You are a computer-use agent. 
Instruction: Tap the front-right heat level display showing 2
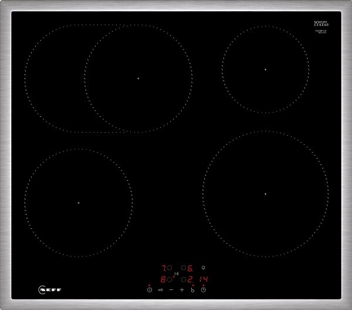[x=191, y=280]
